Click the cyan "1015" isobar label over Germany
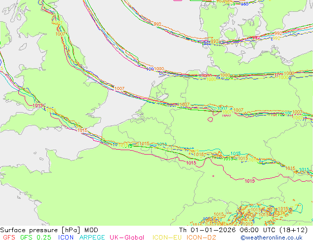The height and width of the screenshot is (242, 313). pyautogui.click(x=235, y=153)
